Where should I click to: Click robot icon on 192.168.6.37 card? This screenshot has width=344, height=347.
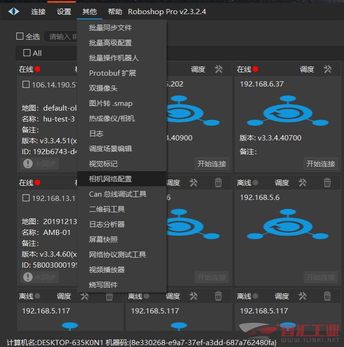[288, 111]
